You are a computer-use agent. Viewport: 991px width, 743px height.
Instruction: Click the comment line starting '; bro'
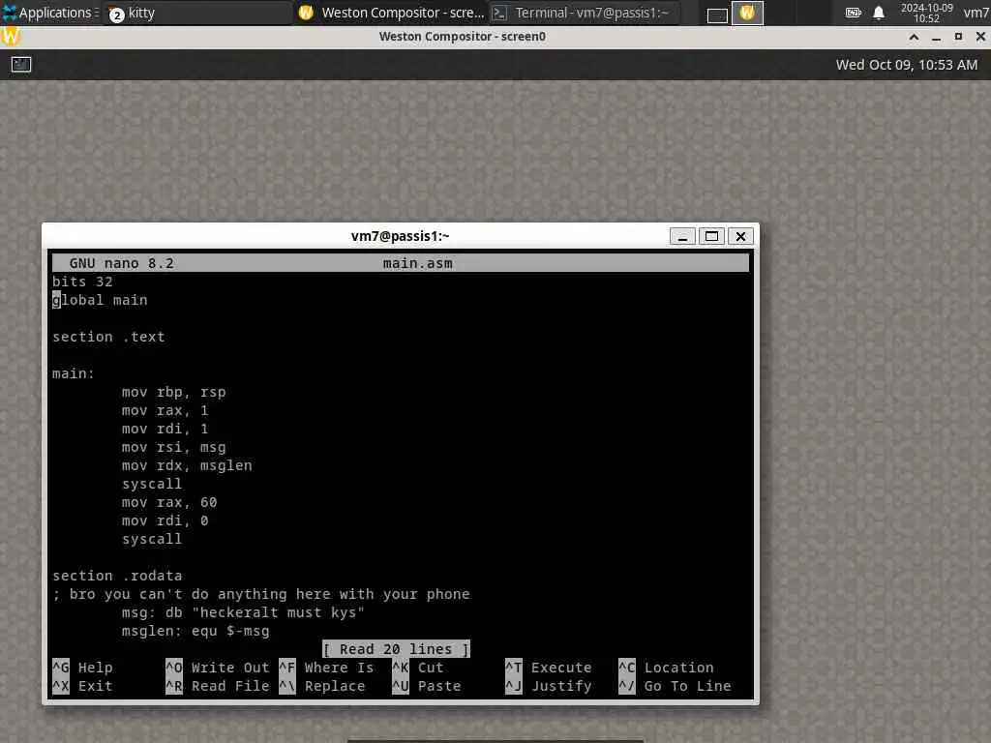261,594
